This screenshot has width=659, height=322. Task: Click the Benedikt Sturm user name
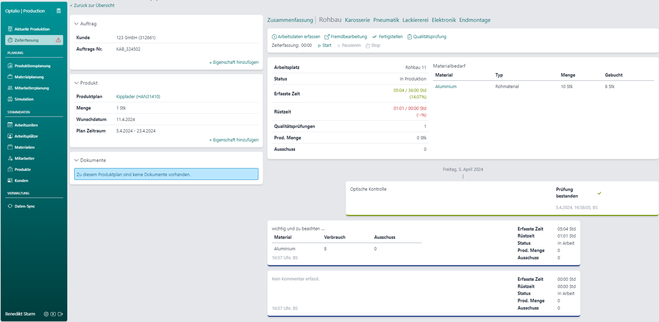pos(20,314)
